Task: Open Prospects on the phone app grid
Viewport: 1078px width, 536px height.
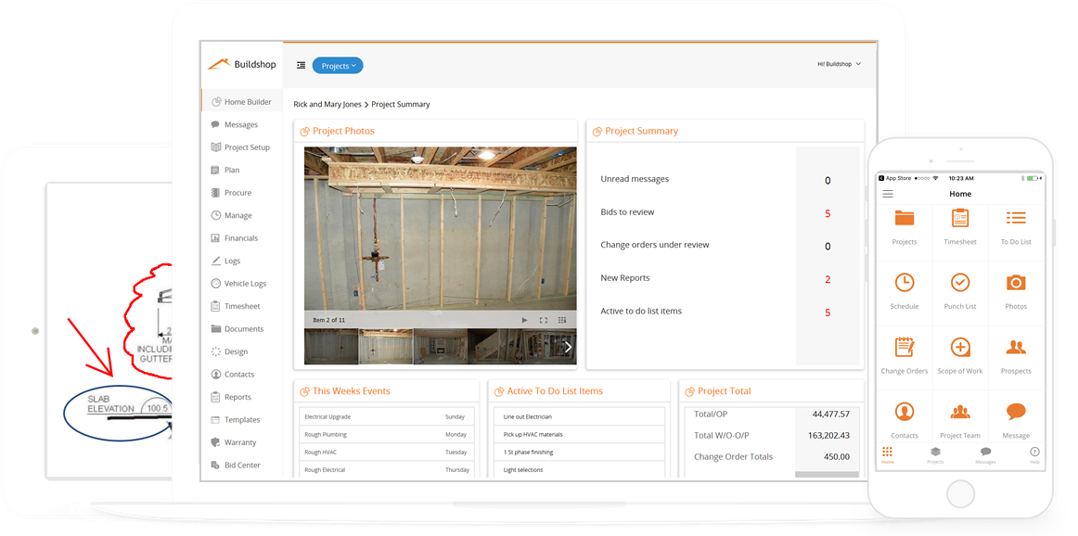Action: [1016, 353]
